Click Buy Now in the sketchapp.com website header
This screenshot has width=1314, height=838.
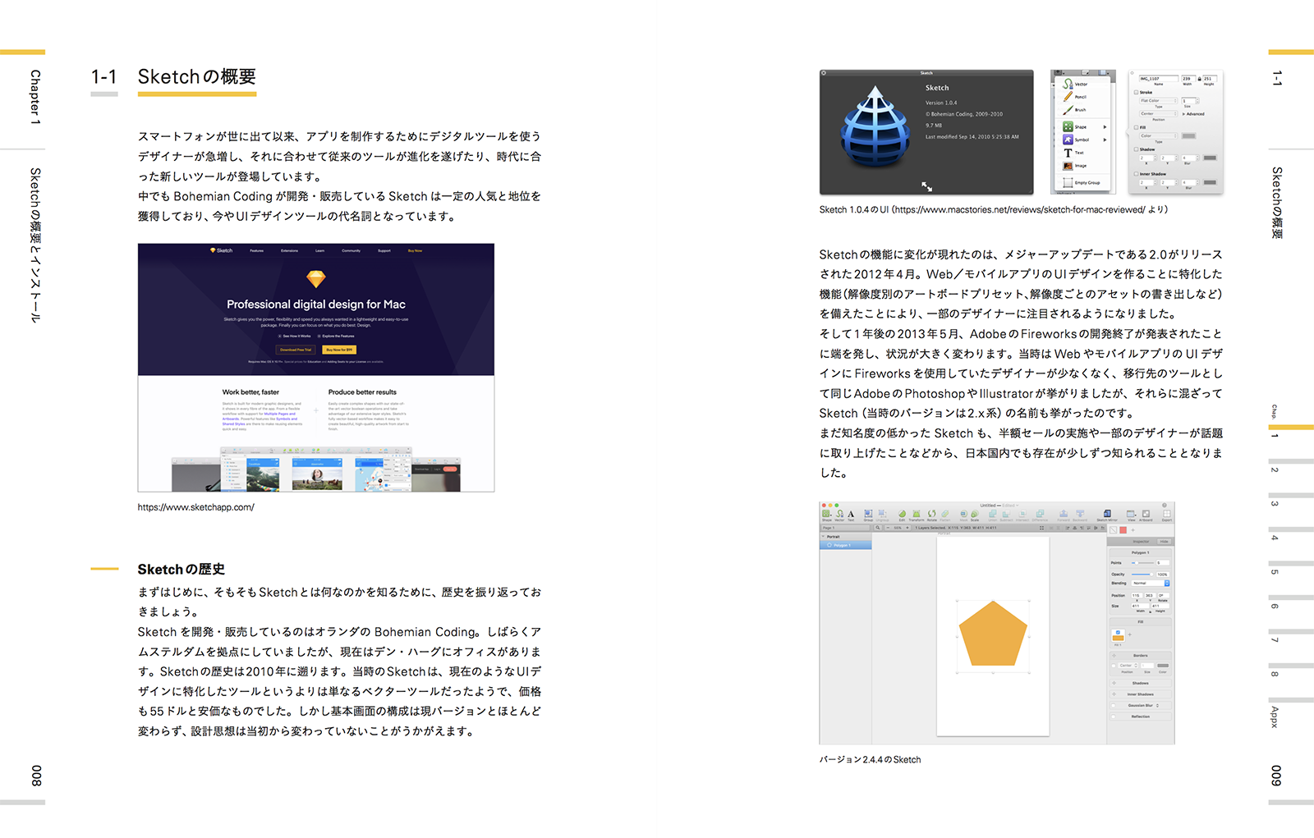click(415, 250)
